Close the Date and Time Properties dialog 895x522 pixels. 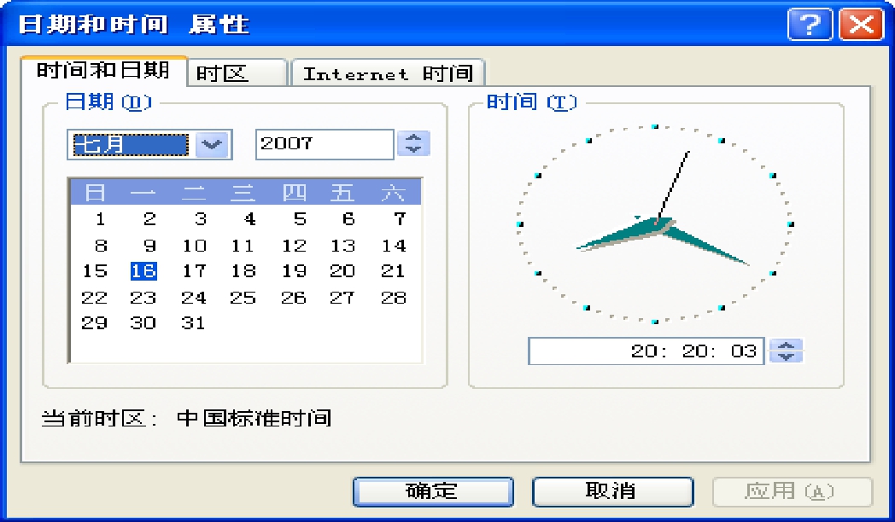pos(862,25)
